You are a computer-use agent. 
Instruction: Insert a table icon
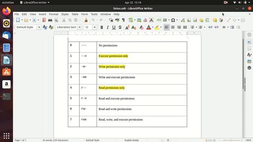[x=131, y=20]
